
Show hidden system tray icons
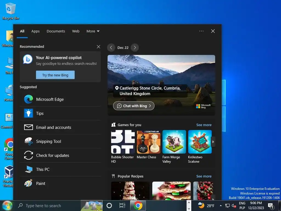point(221,206)
